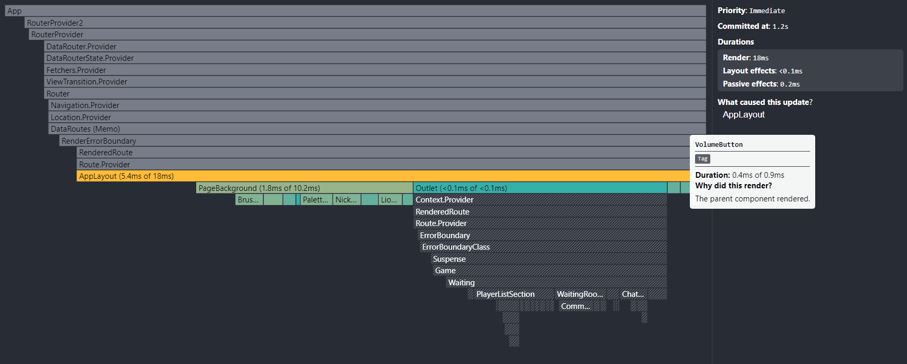Click the Game component bar

[x=550, y=271]
